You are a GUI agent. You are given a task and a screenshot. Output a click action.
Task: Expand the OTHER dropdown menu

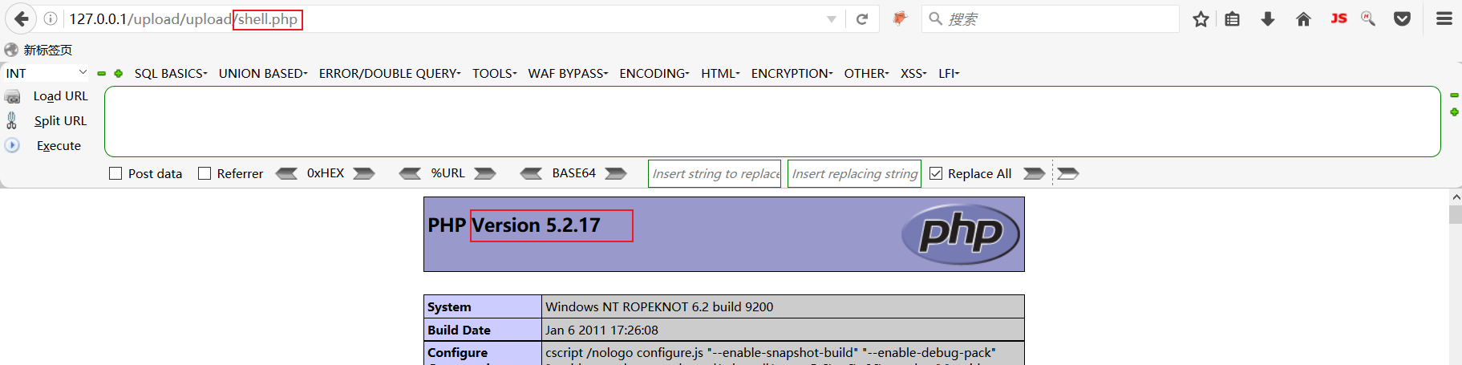click(866, 74)
